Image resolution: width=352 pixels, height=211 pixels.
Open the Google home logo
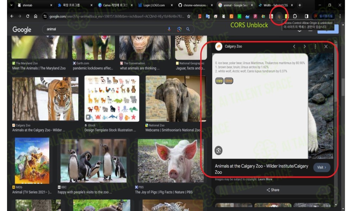(x=22, y=30)
